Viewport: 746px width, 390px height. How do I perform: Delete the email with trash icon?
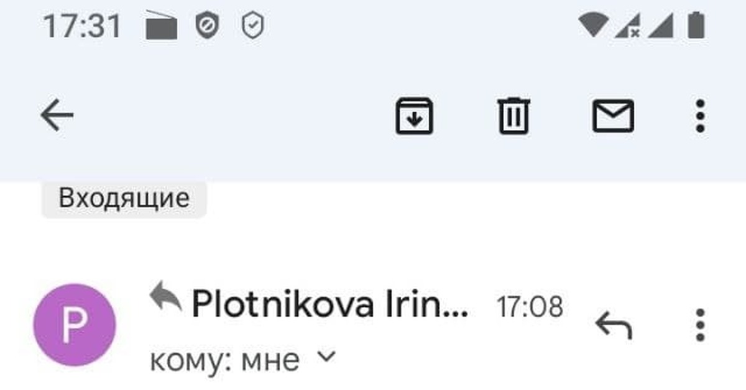514,116
